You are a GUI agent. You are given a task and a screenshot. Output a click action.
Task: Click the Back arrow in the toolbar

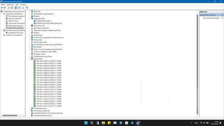point(2,8)
